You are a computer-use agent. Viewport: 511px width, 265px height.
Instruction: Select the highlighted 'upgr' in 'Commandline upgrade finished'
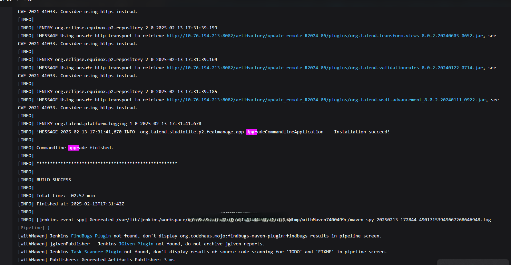tap(73, 147)
